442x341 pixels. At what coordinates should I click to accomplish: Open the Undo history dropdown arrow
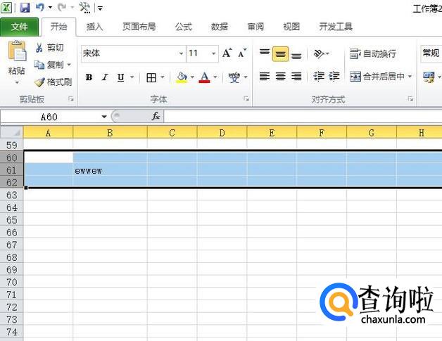(50, 8)
